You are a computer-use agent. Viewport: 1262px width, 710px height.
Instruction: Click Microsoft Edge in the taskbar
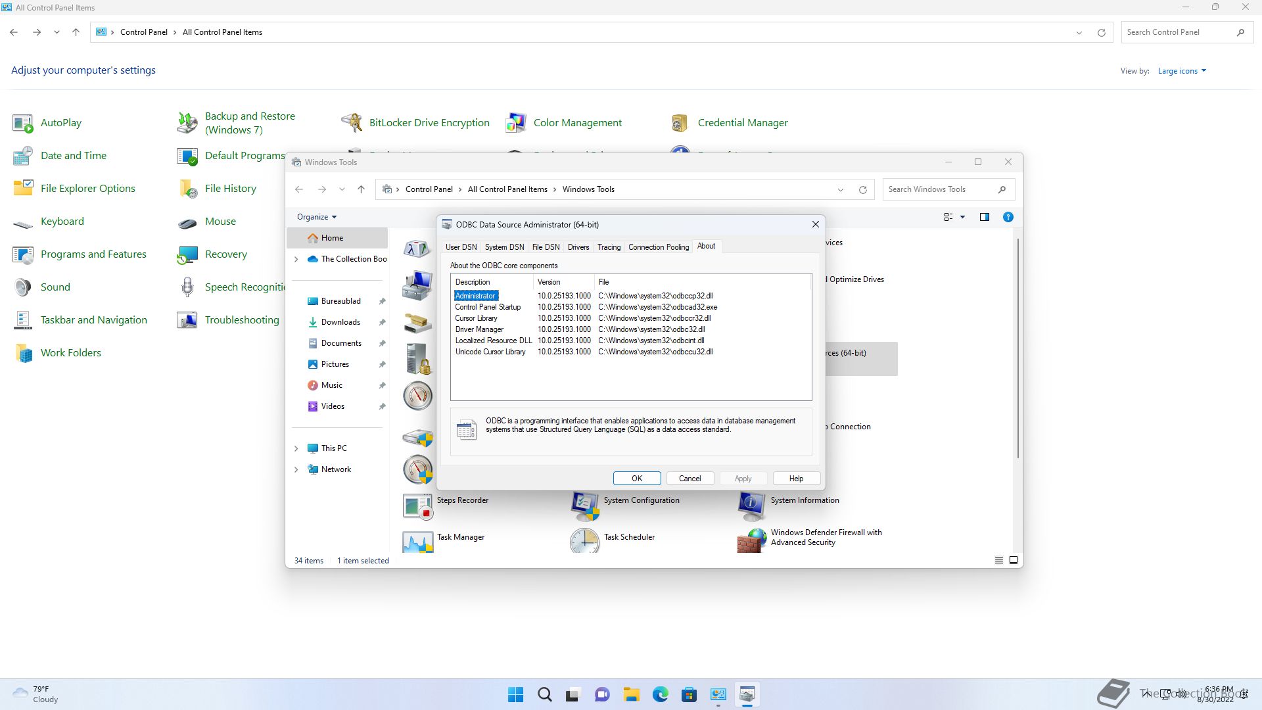(660, 694)
